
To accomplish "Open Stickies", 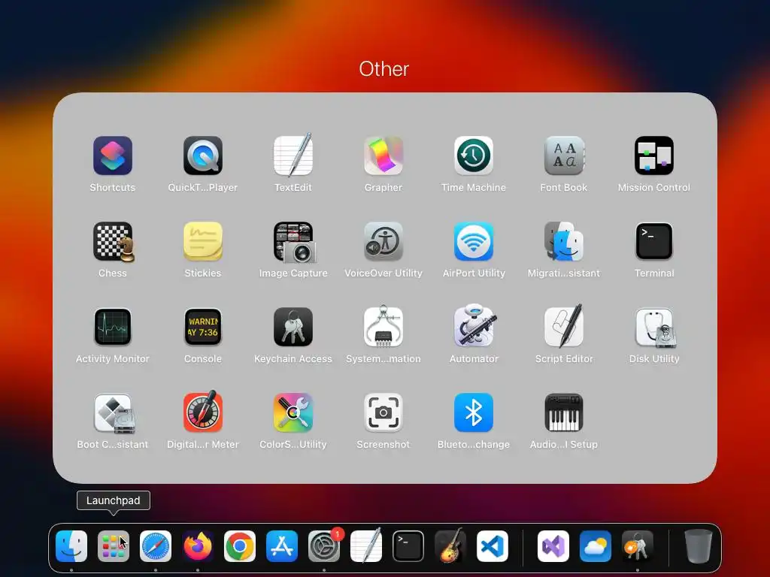I will coord(203,241).
